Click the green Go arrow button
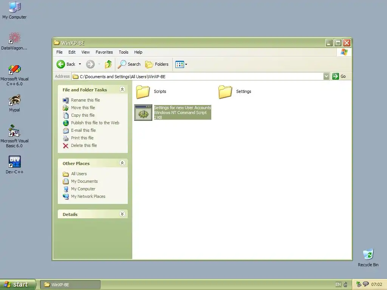 click(336, 76)
